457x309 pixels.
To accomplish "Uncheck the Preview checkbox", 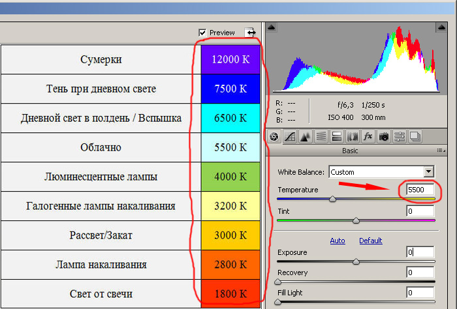I will 202,33.
